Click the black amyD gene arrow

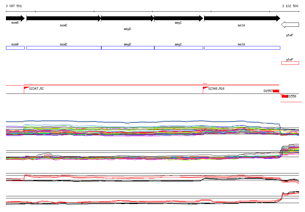click(127, 18)
